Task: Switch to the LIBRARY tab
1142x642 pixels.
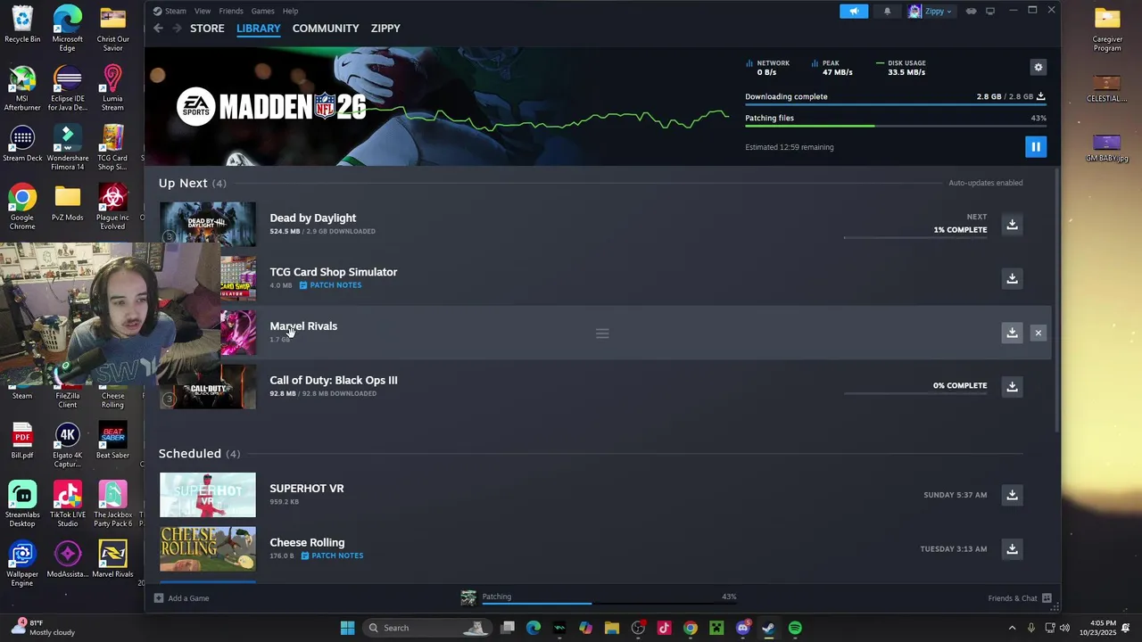Action: [x=258, y=29]
